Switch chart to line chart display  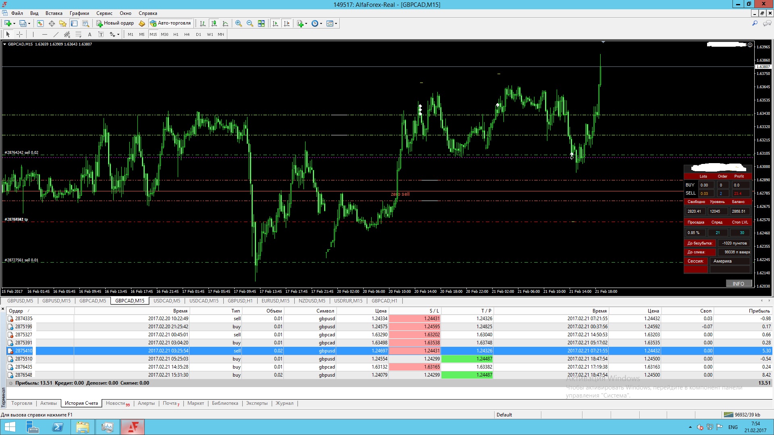coord(225,23)
